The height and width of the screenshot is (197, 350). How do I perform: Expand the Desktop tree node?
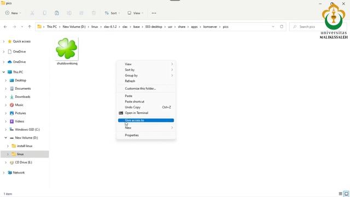point(6,80)
